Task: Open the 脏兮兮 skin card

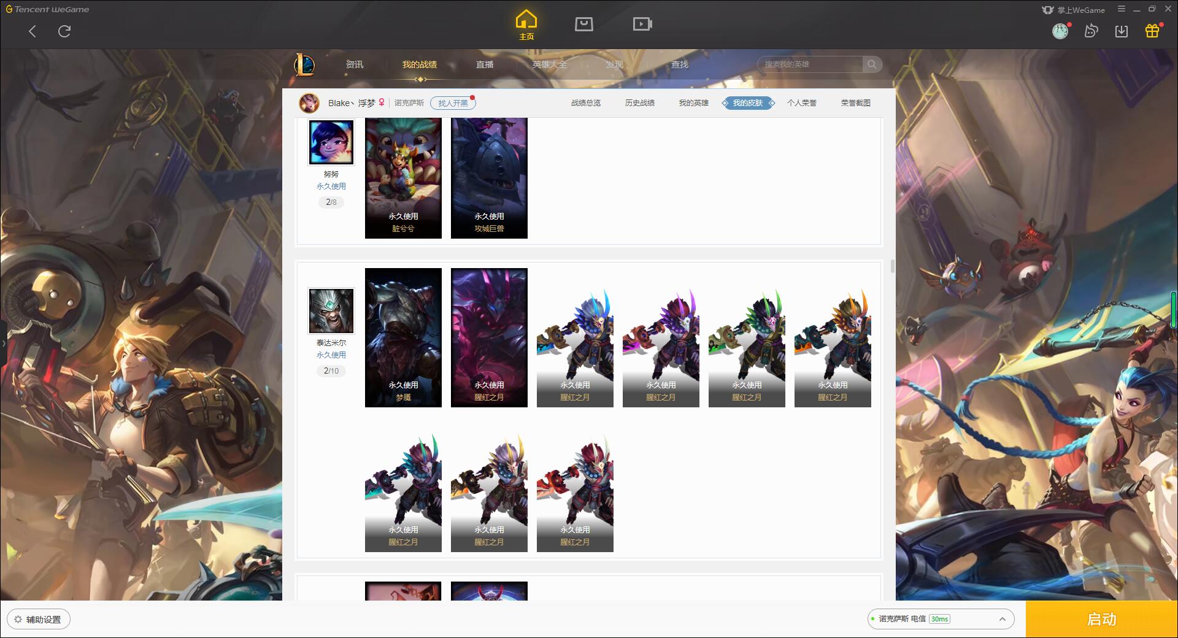Action: (403, 178)
